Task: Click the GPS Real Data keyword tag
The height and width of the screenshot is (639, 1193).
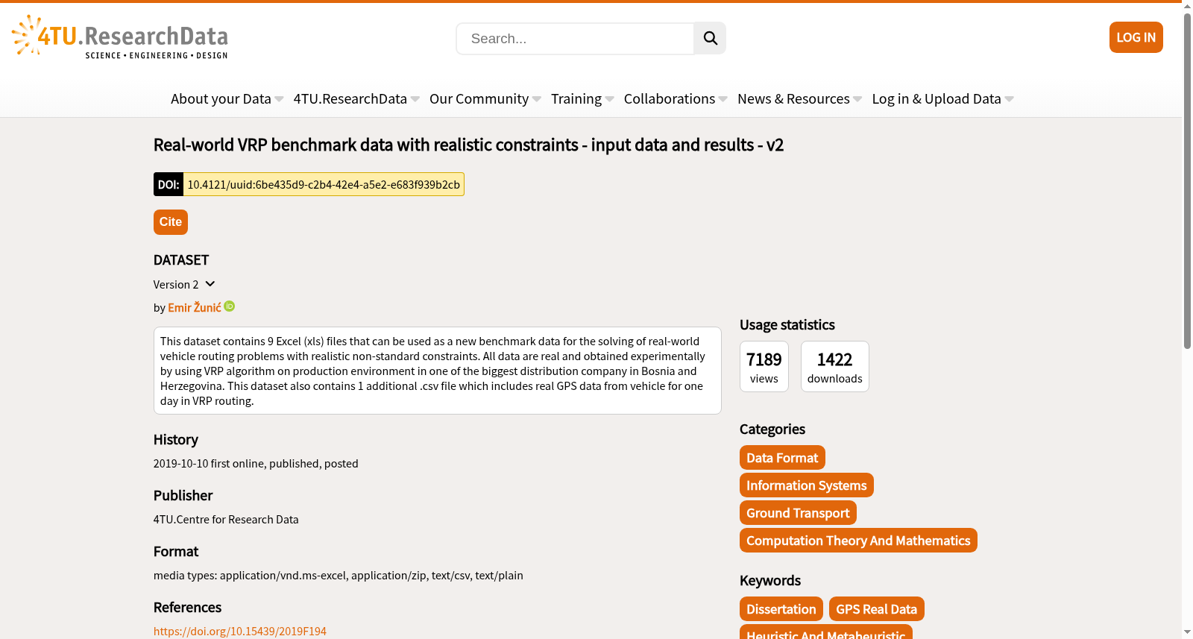Action: click(876, 609)
